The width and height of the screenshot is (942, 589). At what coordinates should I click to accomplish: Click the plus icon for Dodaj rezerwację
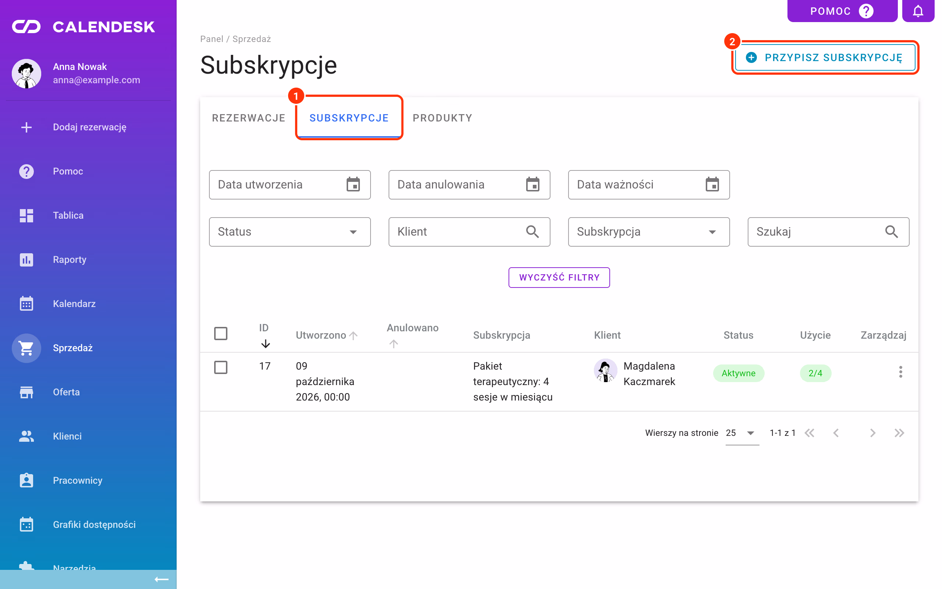coord(26,127)
